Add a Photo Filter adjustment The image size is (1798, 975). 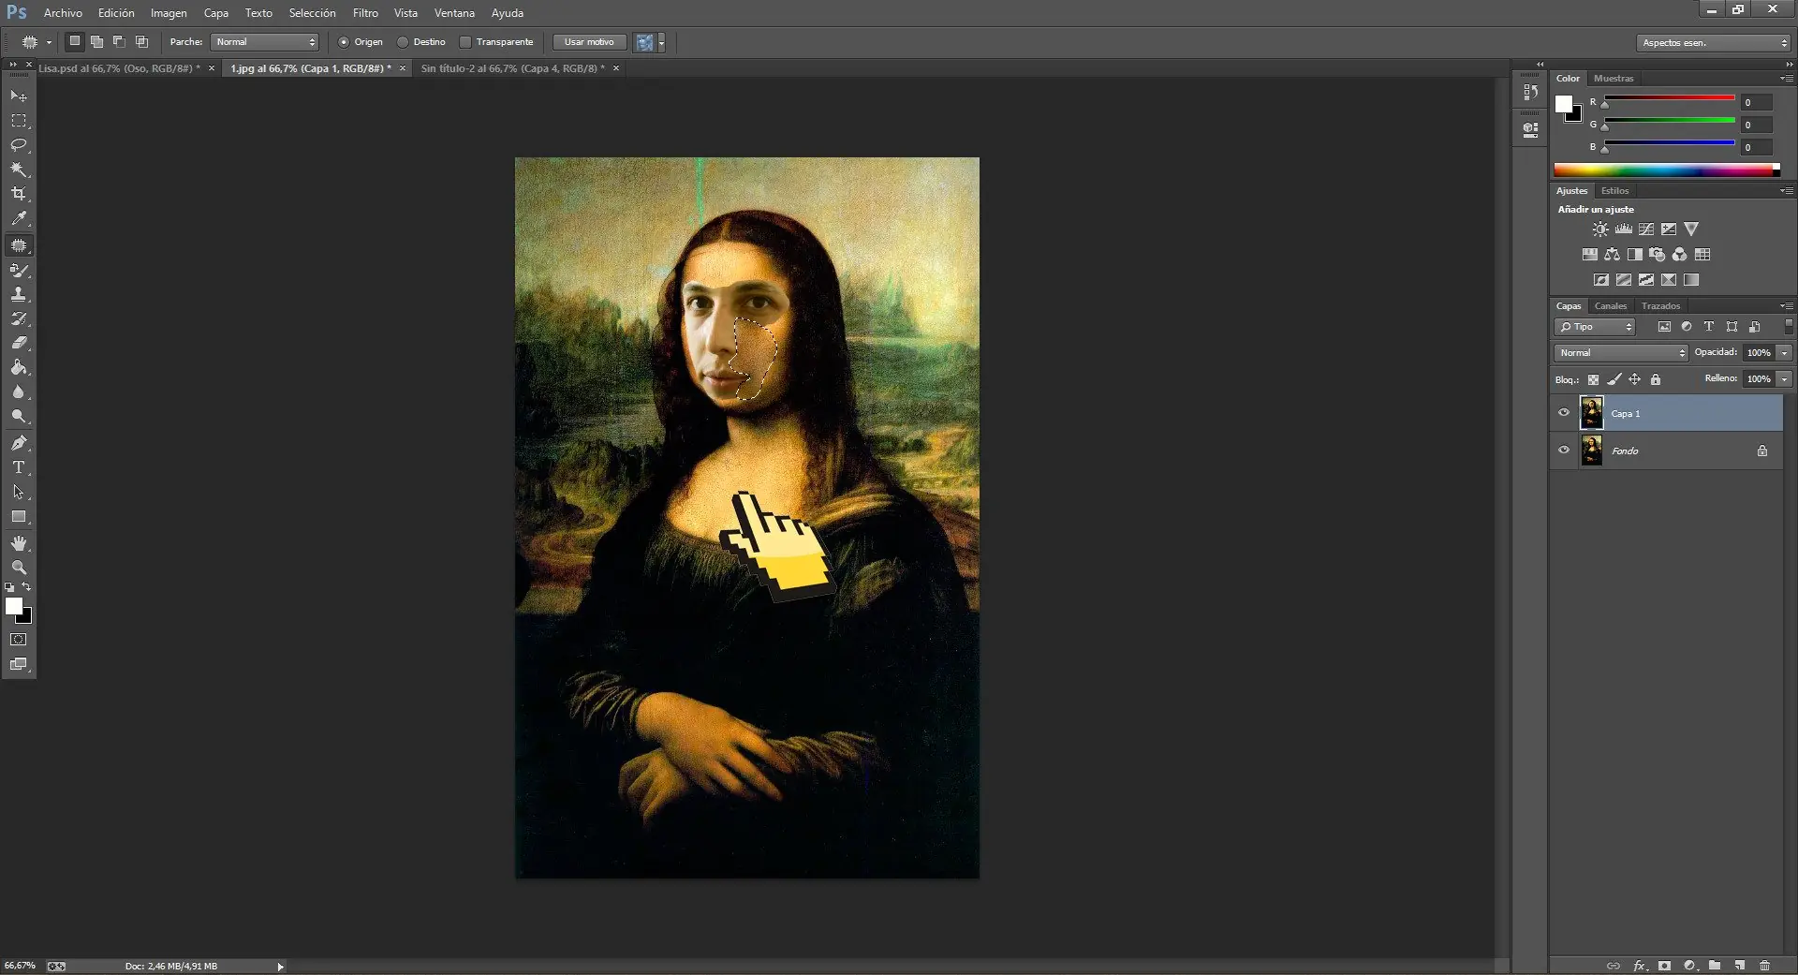pos(1658,254)
